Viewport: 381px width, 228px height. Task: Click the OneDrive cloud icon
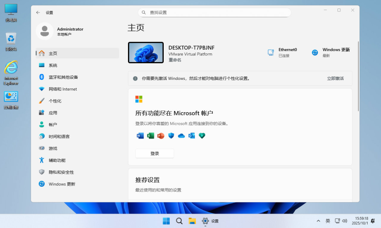click(181, 136)
